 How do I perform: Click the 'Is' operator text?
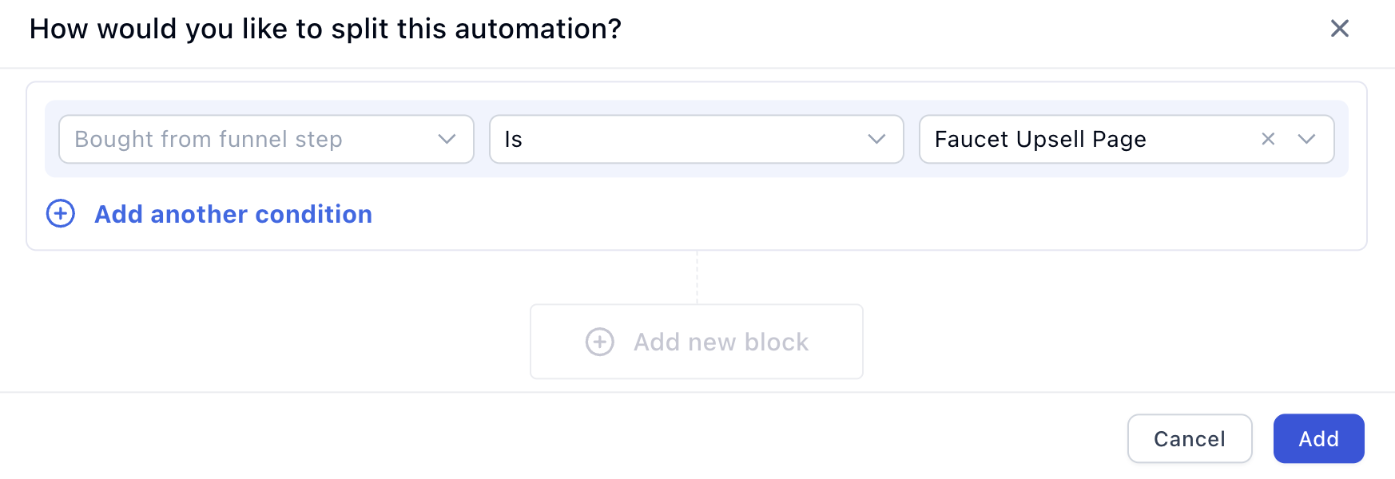[513, 139]
